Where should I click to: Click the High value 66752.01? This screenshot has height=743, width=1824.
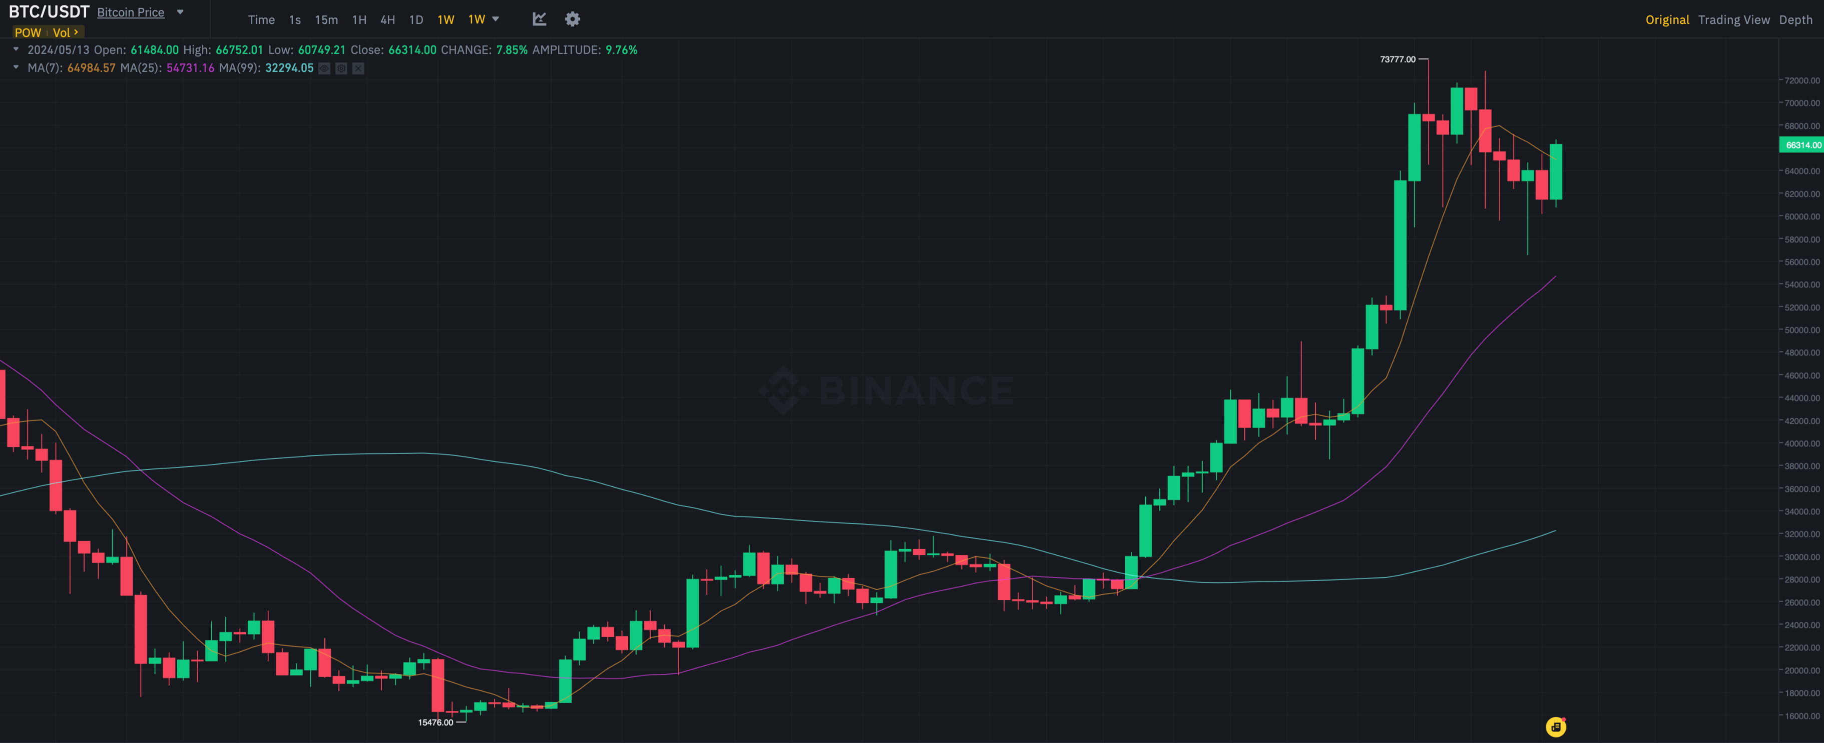239,49
